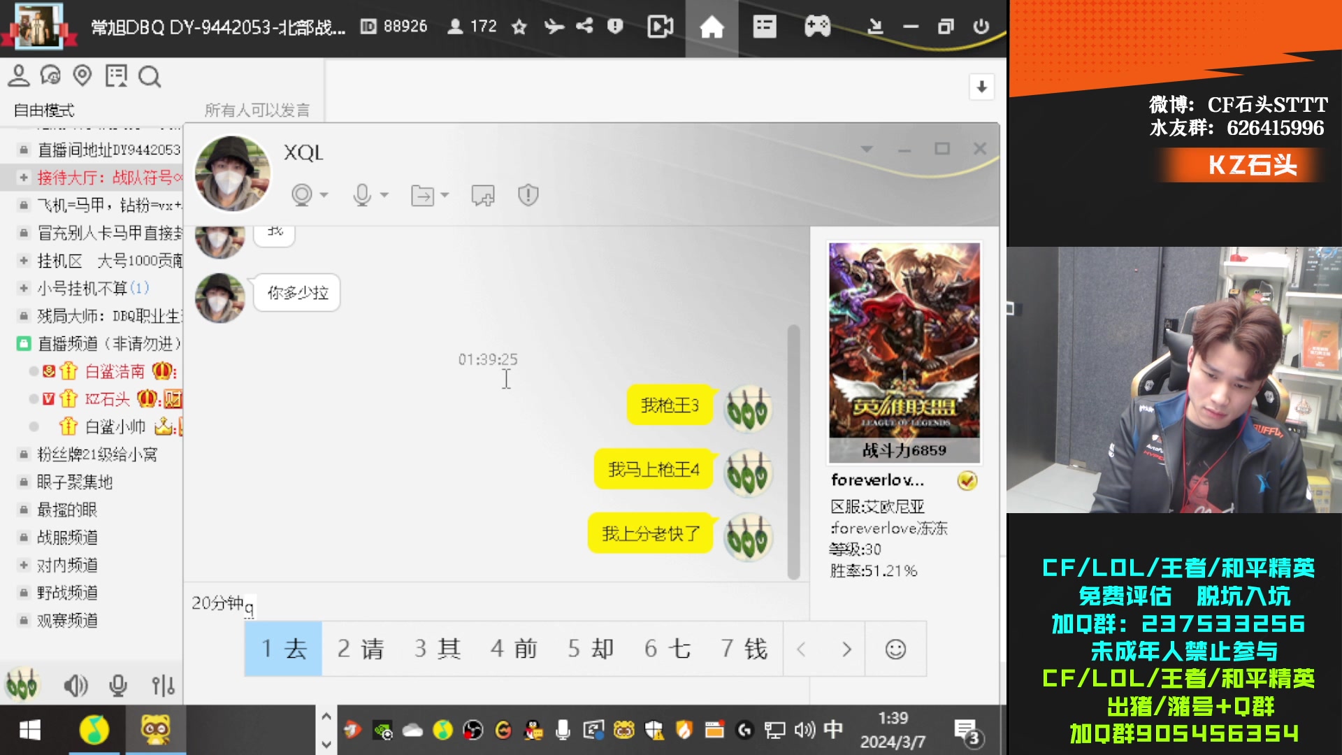Click the share icon in title bar
1342x755 pixels.
point(584,27)
